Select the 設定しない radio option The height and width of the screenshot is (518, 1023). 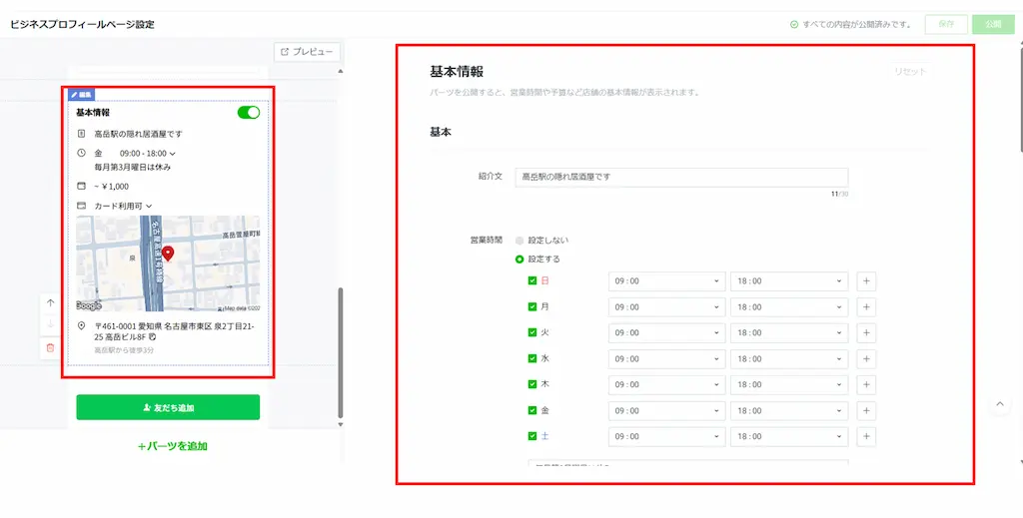pos(519,241)
